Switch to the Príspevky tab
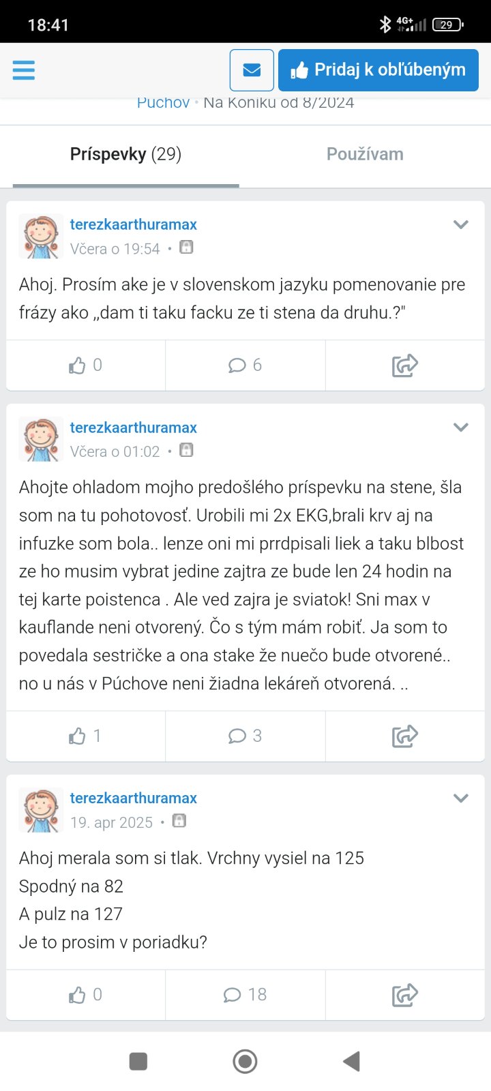The width and height of the screenshot is (491, 1091). click(x=125, y=155)
